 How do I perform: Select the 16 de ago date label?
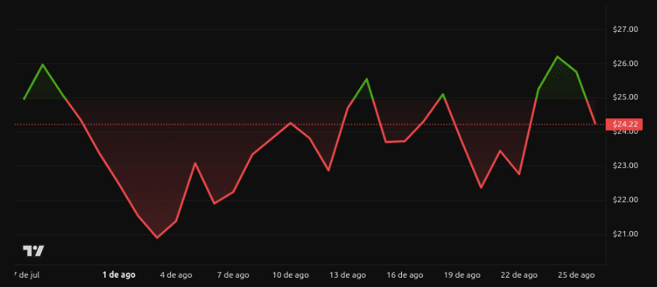pos(405,275)
